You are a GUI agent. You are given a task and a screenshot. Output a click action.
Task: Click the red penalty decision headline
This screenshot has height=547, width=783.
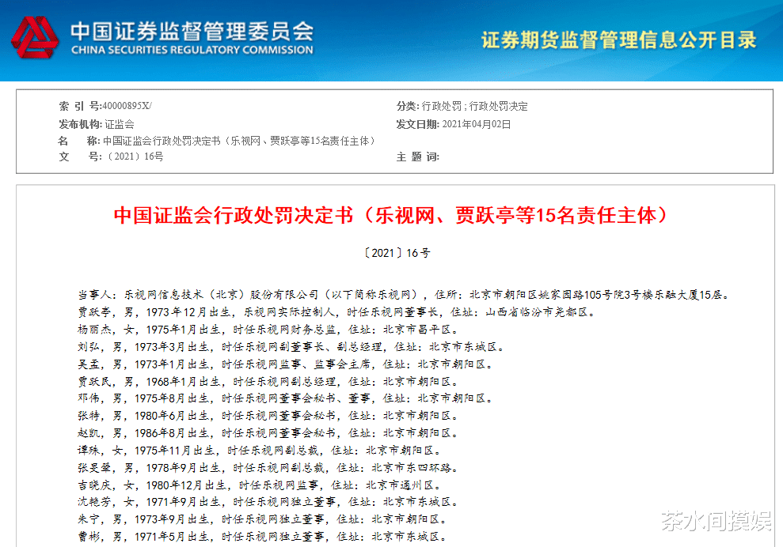(391, 215)
